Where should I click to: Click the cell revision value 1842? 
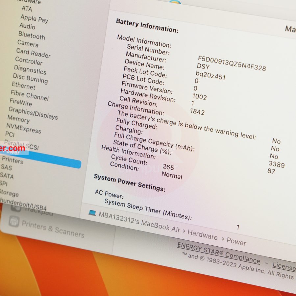[x=197, y=111]
